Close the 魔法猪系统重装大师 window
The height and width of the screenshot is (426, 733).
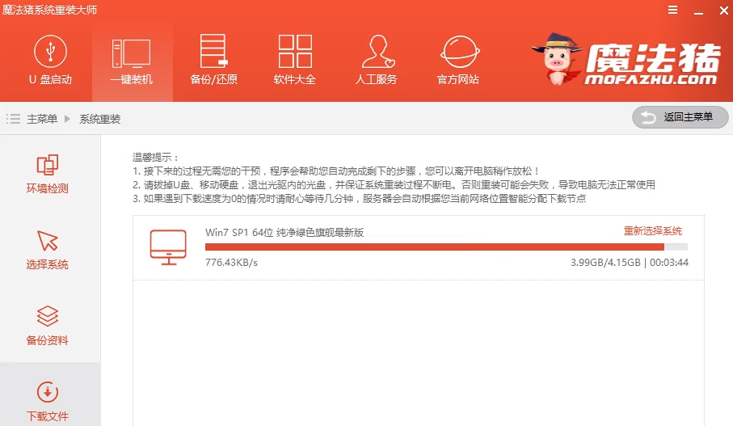tap(723, 11)
